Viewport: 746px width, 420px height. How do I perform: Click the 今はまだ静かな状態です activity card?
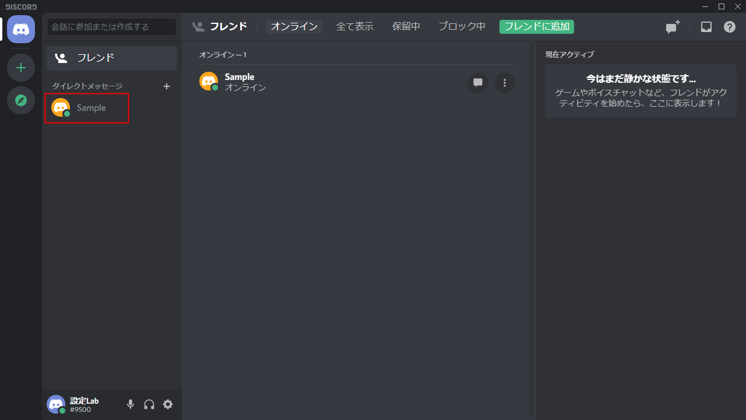tap(641, 91)
